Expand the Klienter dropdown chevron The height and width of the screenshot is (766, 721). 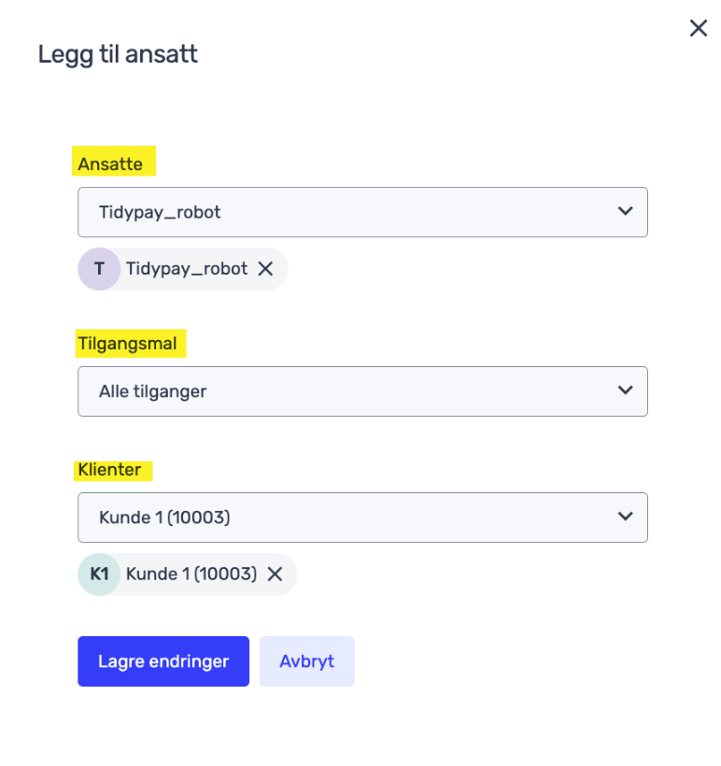pyautogui.click(x=625, y=517)
